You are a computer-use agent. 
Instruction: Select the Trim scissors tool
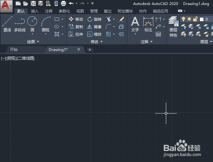coord(108,19)
